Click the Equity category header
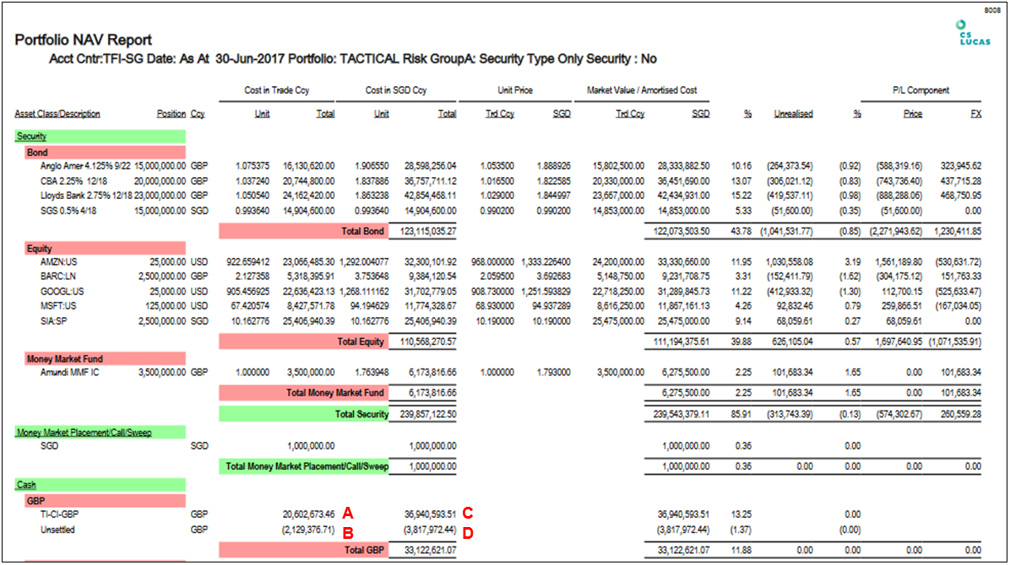The width and height of the screenshot is (1010, 565). [x=40, y=249]
